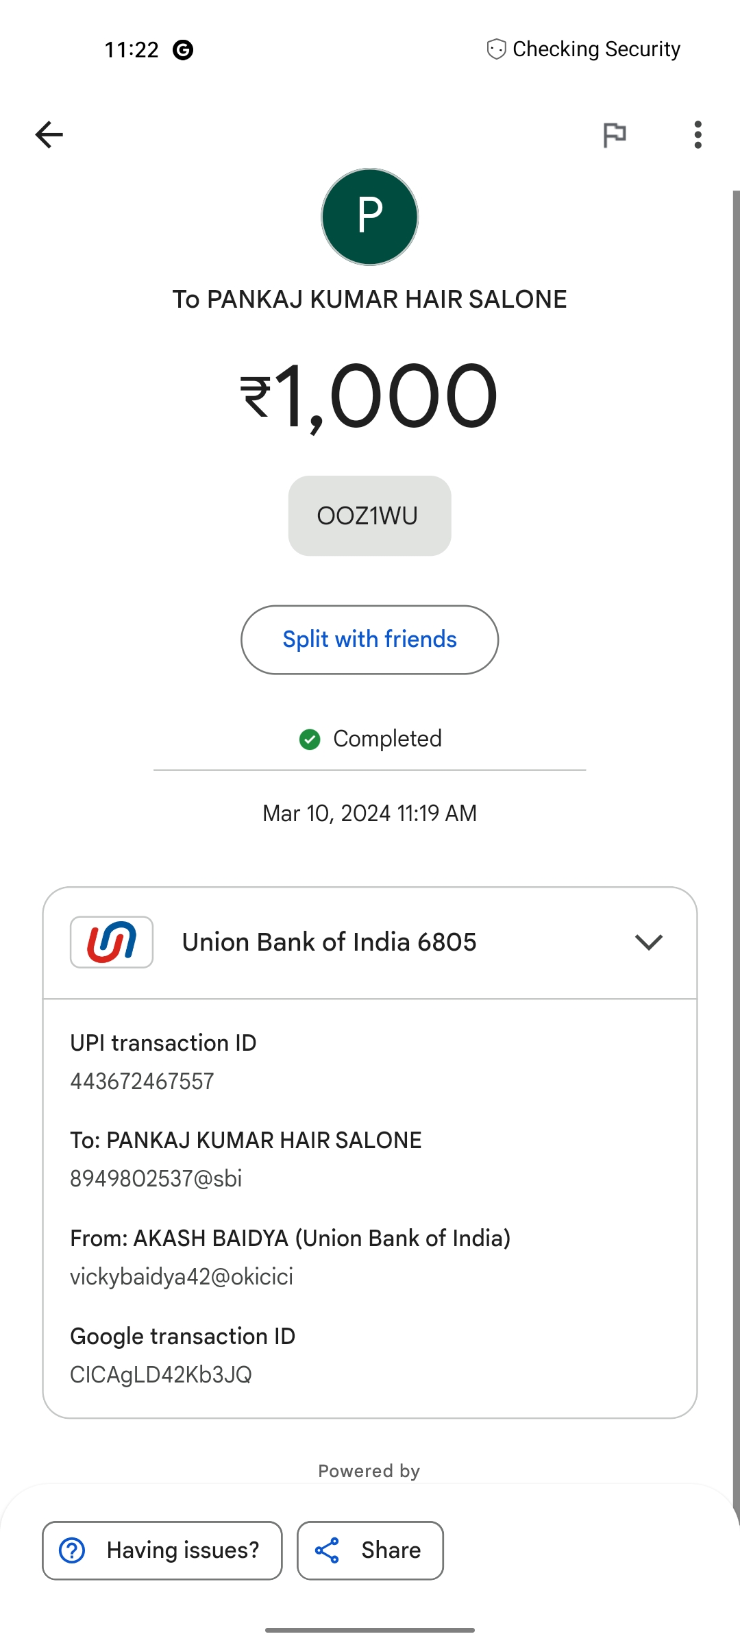Open the three-dot overflow menu
Screen dimensions: 740x1645
pyautogui.click(x=698, y=134)
